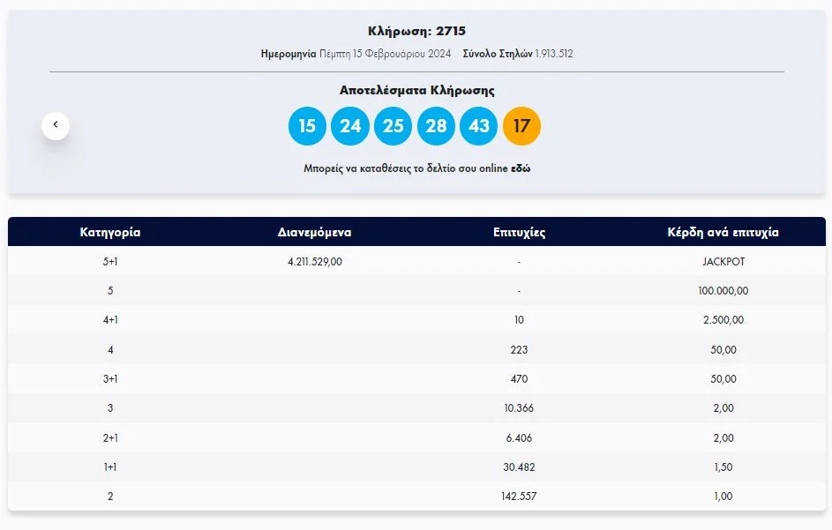Click the 4.211.529,00 jackpot amount
The height and width of the screenshot is (530, 832).
315,262
